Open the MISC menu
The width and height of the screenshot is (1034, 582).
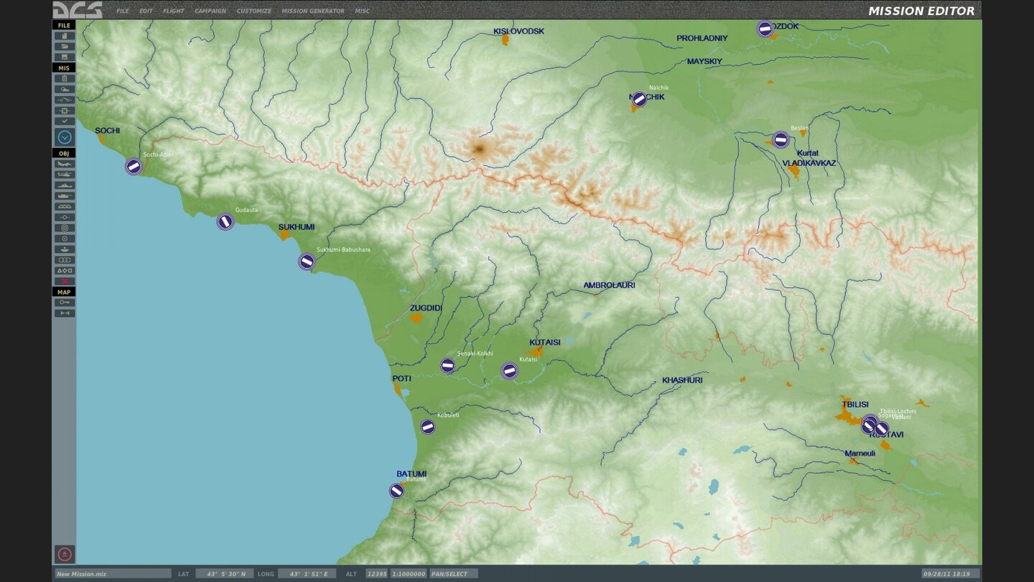[363, 11]
